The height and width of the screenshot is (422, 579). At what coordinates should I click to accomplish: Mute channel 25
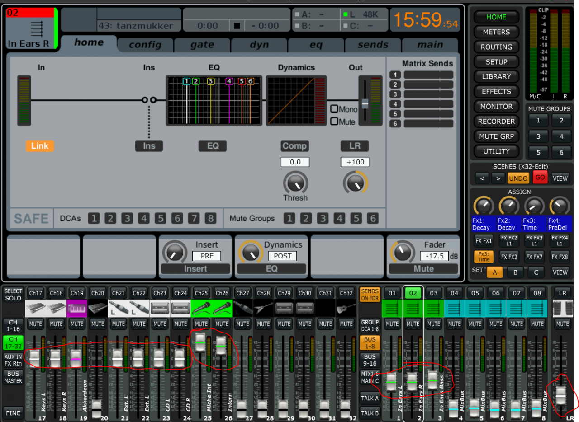point(201,324)
